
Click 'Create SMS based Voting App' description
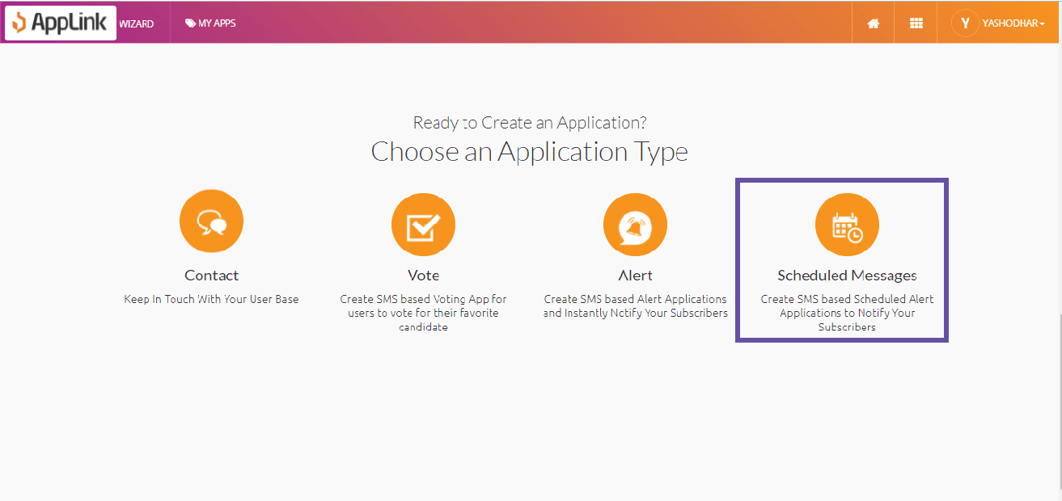[x=423, y=313]
